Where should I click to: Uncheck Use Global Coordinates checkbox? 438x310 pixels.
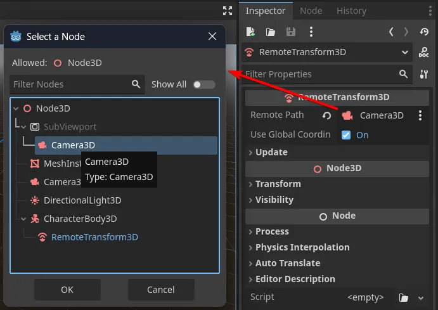(346, 135)
